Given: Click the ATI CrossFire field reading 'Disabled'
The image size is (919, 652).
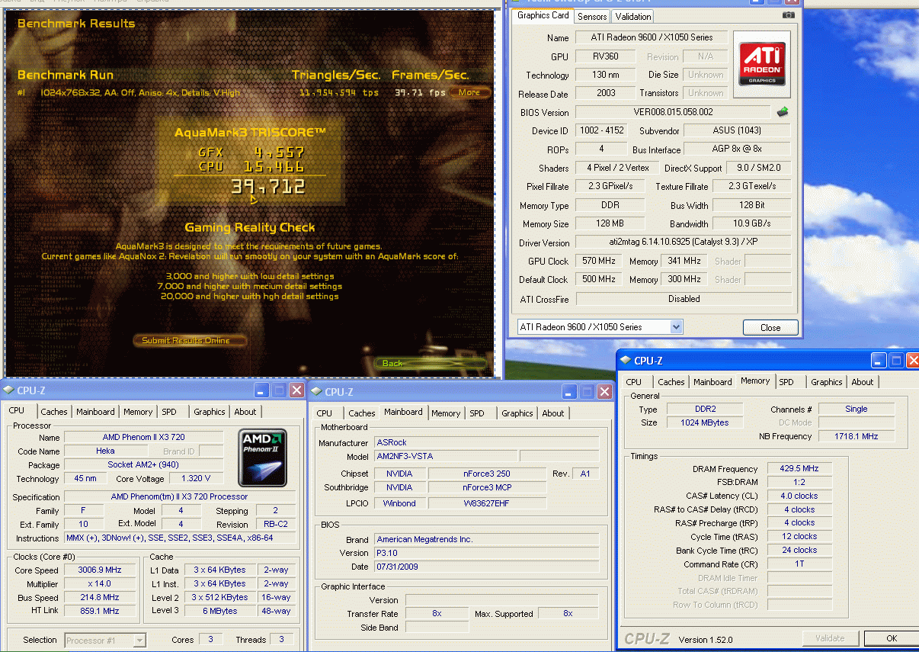Looking at the screenshot, I should click(x=684, y=299).
